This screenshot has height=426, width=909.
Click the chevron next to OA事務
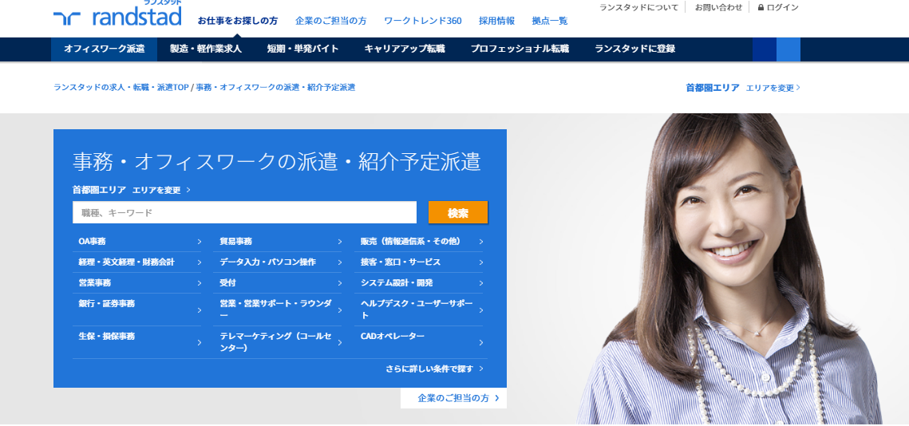200,242
